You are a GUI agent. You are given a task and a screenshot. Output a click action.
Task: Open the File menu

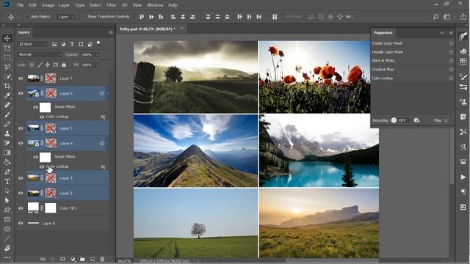[20, 5]
